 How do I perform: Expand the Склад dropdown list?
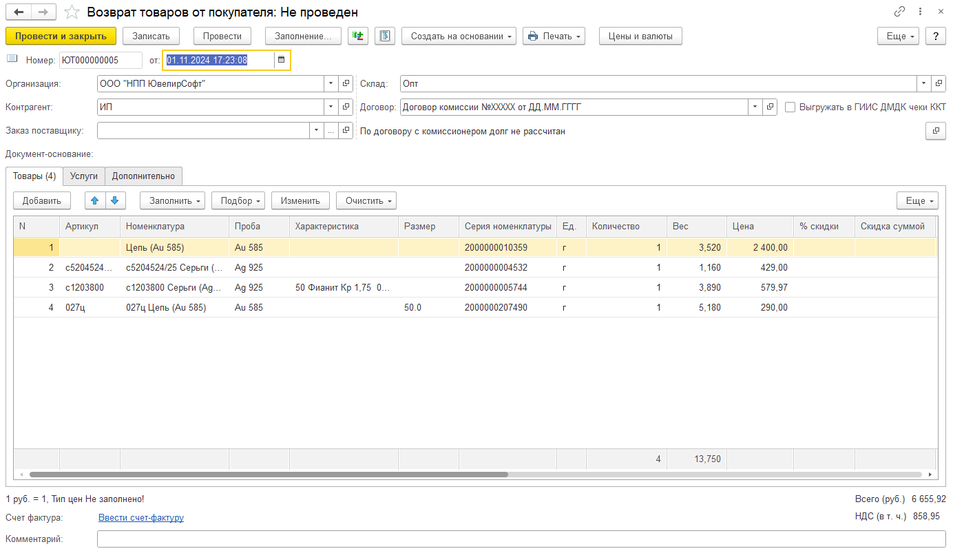pyautogui.click(x=923, y=83)
